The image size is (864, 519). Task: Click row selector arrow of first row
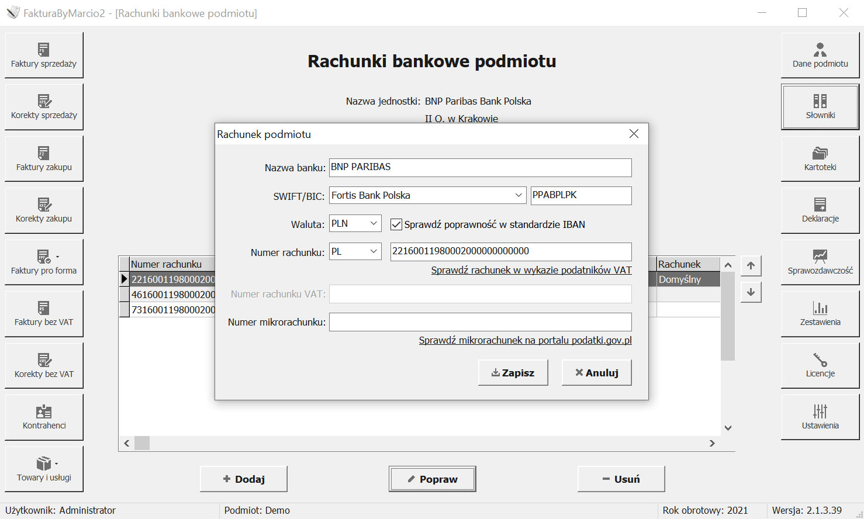(x=124, y=279)
